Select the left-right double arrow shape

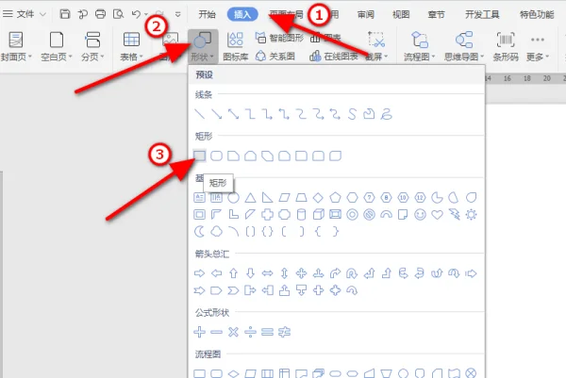268,273
